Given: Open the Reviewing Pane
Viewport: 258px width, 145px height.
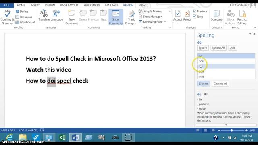Looking at the screenshot, I should coord(151,22).
